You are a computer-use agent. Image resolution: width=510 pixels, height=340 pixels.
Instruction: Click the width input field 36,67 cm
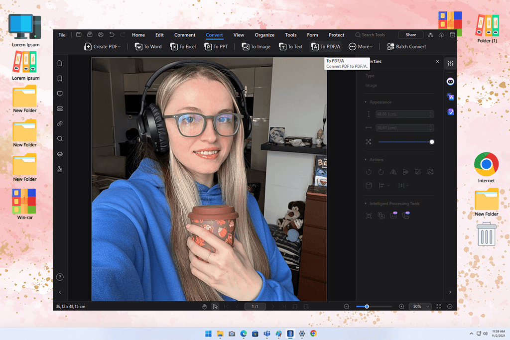[x=404, y=128]
